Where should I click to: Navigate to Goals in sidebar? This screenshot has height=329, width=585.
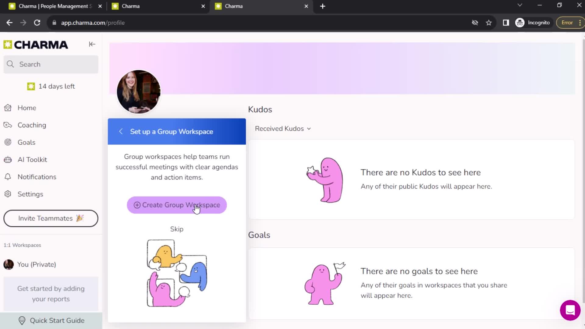(x=26, y=142)
